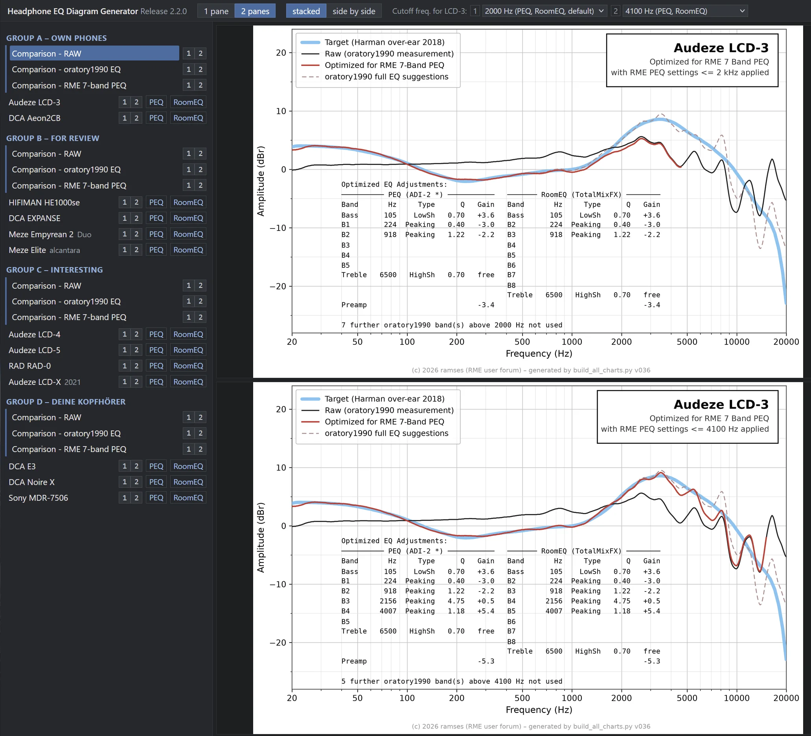This screenshot has width=811, height=736.
Task: Show HIFIMAN HE1000se in pane 2
Action: point(136,202)
